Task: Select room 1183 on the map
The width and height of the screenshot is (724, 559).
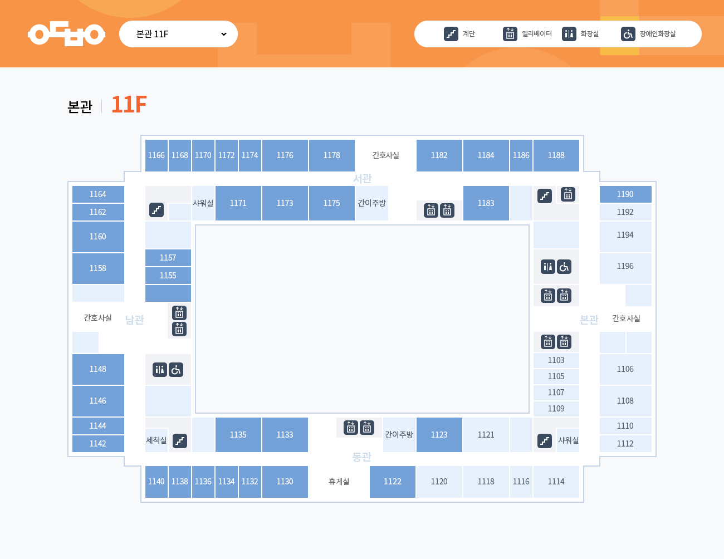Action: coord(486,203)
